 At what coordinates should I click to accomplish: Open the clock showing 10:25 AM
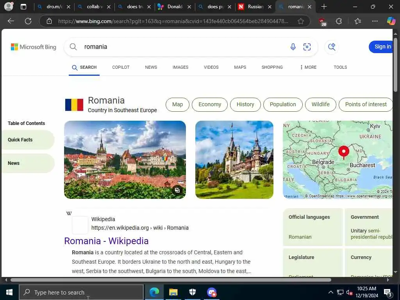[366, 292]
